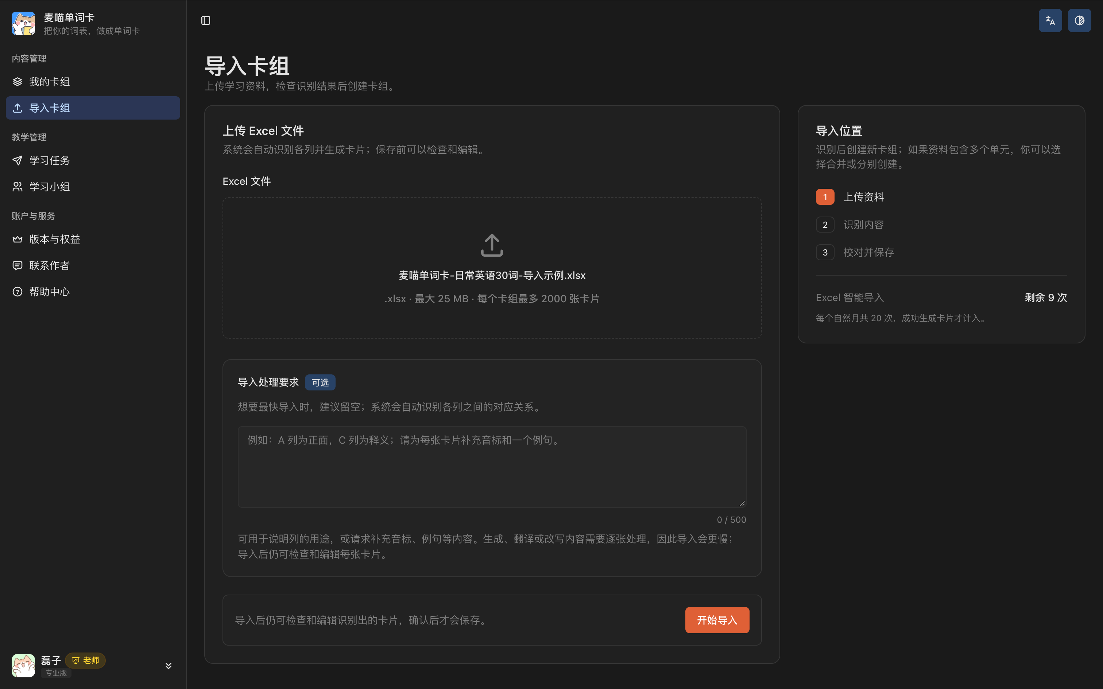
Task: Go to 学习小组 page
Action: click(x=93, y=187)
